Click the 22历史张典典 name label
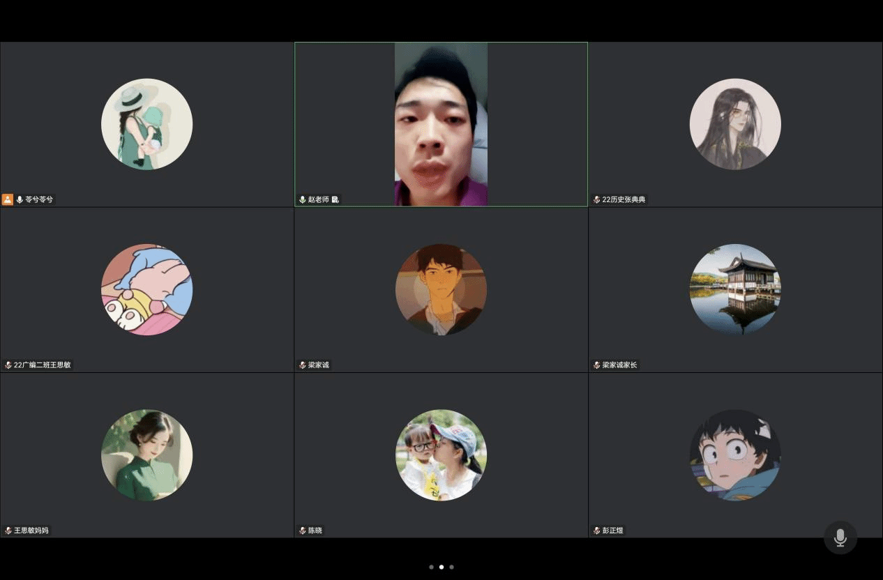 pyautogui.click(x=624, y=199)
